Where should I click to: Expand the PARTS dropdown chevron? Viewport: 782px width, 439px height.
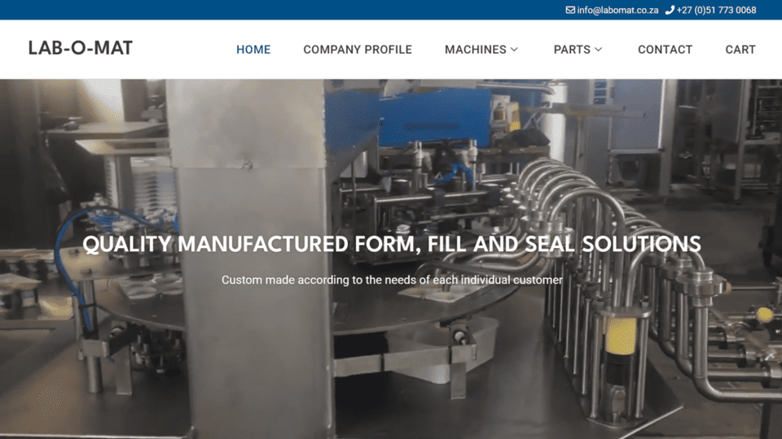(599, 50)
